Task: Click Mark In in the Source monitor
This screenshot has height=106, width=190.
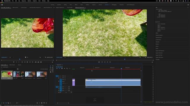Action: 17,62
